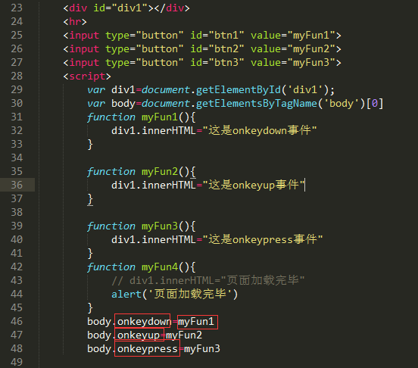Click line number 23 in the gutter

click(x=17, y=8)
